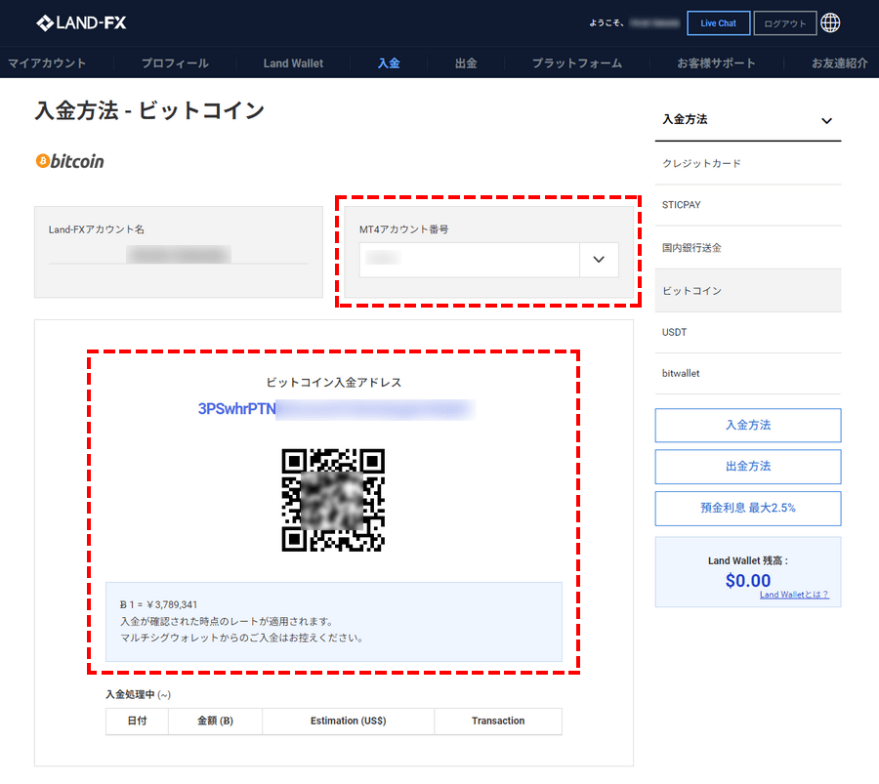This screenshot has width=879, height=784.
Task: Select ビットコイン in the sidebar
Action: click(x=748, y=290)
